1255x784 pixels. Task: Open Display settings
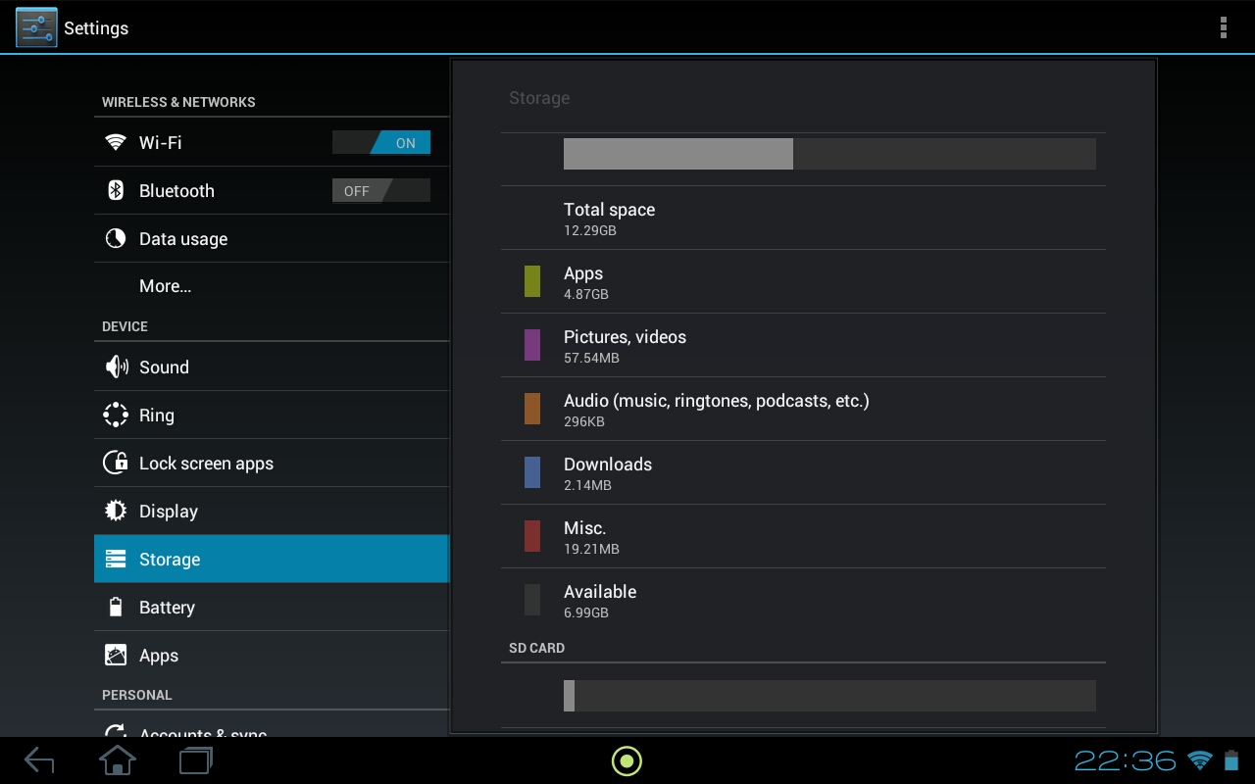272,511
